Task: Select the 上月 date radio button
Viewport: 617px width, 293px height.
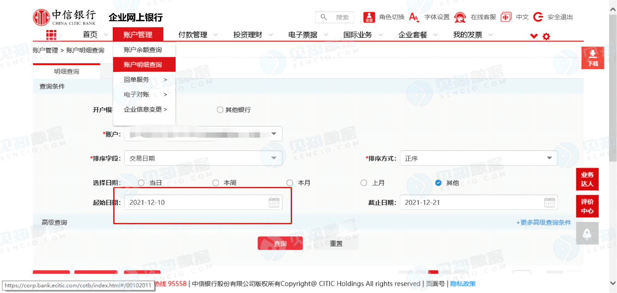Action: tap(364, 183)
